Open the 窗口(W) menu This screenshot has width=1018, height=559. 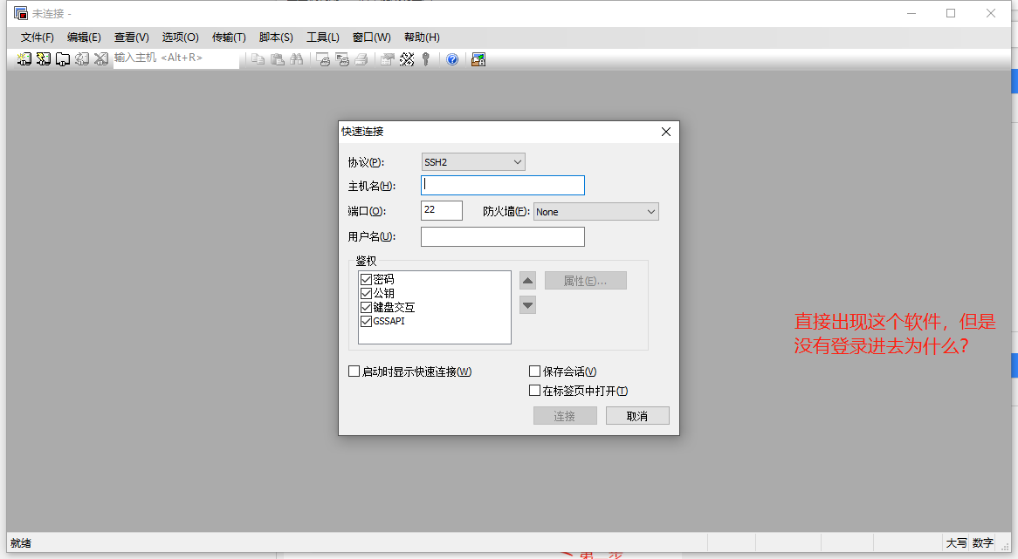[x=371, y=37]
